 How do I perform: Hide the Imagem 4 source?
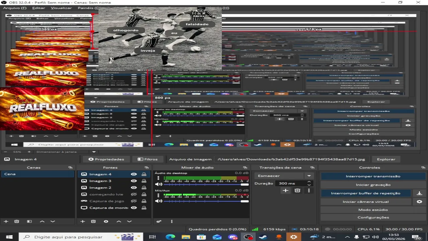coord(134,174)
